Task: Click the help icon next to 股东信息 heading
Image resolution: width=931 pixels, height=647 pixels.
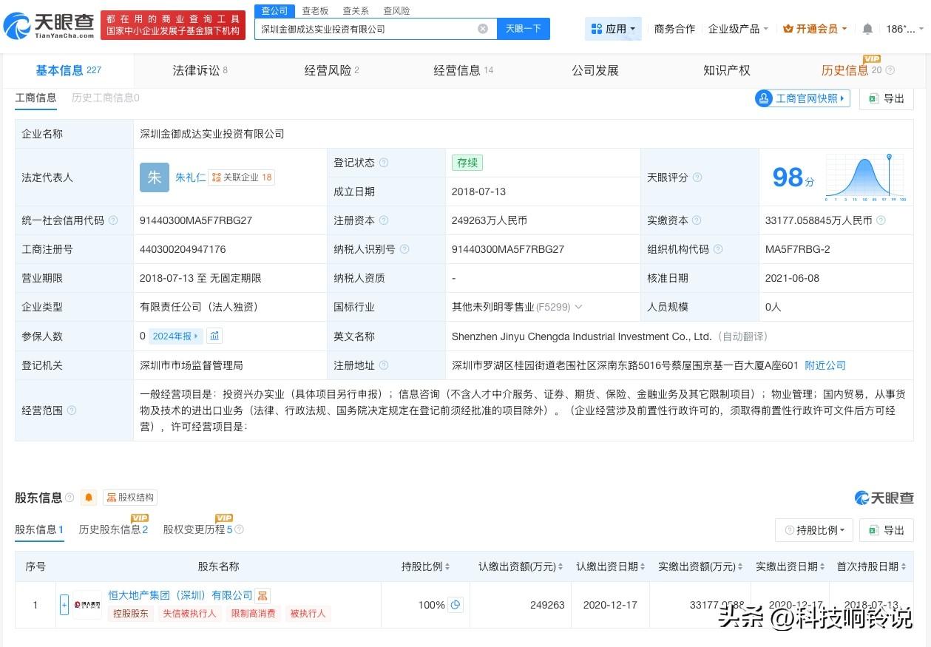Action: coord(70,498)
